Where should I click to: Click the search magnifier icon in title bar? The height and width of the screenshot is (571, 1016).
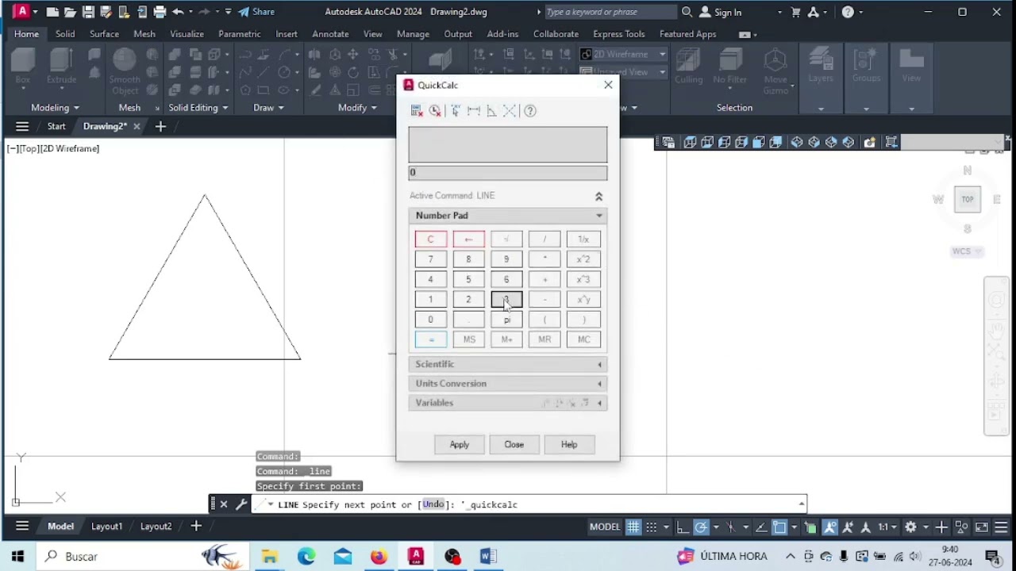(x=687, y=12)
